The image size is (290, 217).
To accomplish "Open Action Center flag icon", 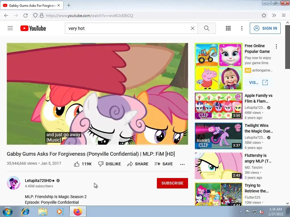I will pyautogui.click(x=248, y=212).
